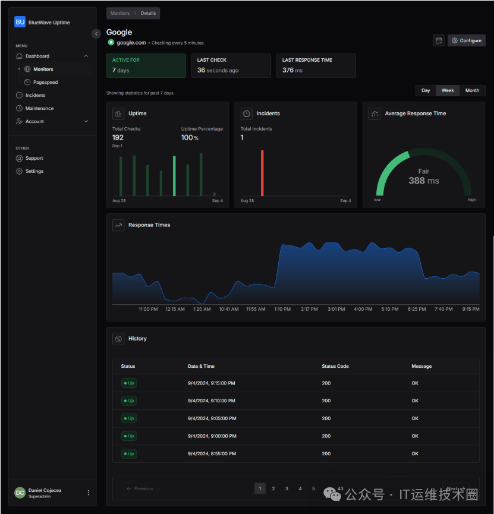Open Settings in sidebar
This screenshot has height=514, width=494.
[x=34, y=171]
